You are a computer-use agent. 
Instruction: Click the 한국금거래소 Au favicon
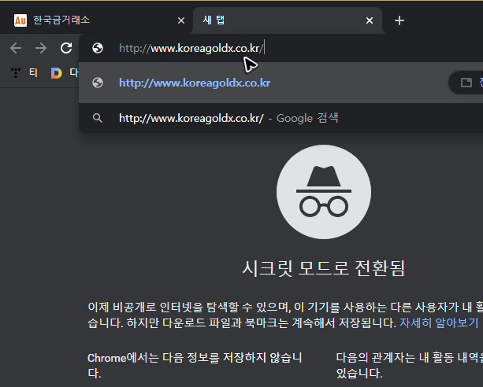coord(20,20)
